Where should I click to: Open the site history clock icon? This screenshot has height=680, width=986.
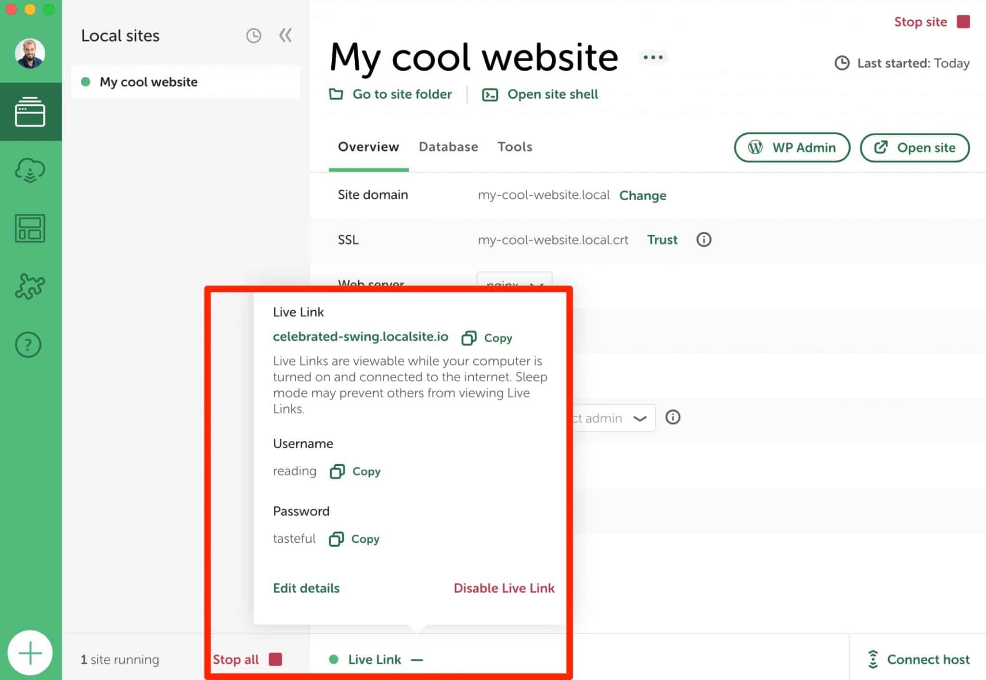(x=254, y=35)
